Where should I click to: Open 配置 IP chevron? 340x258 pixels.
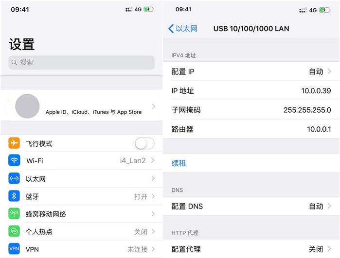coord(329,71)
